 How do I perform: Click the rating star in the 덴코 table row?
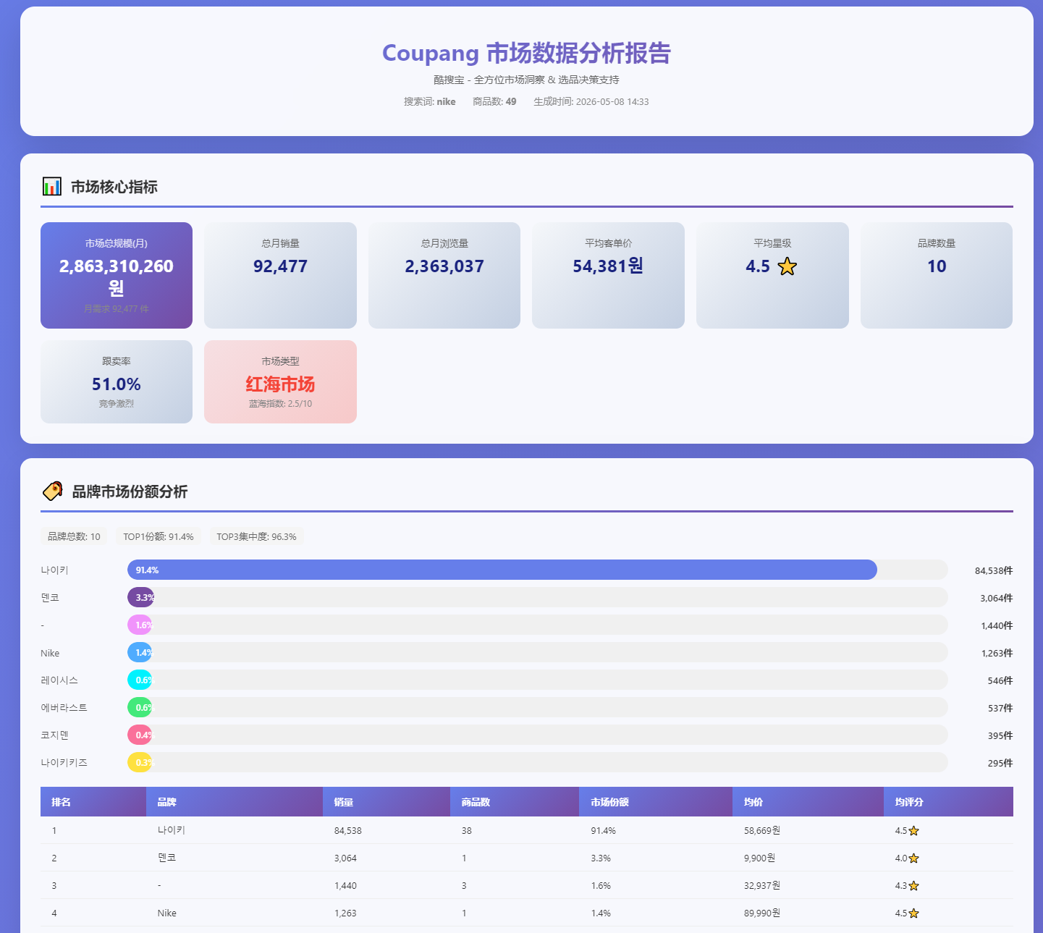click(913, 858)
